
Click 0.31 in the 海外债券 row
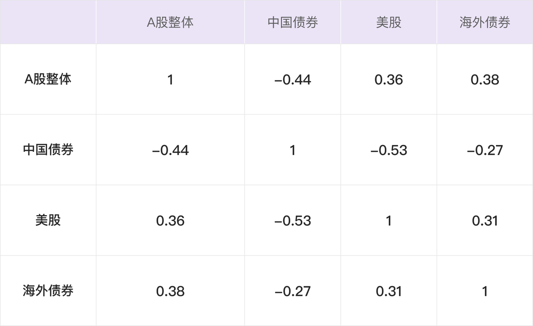point(389,291)
